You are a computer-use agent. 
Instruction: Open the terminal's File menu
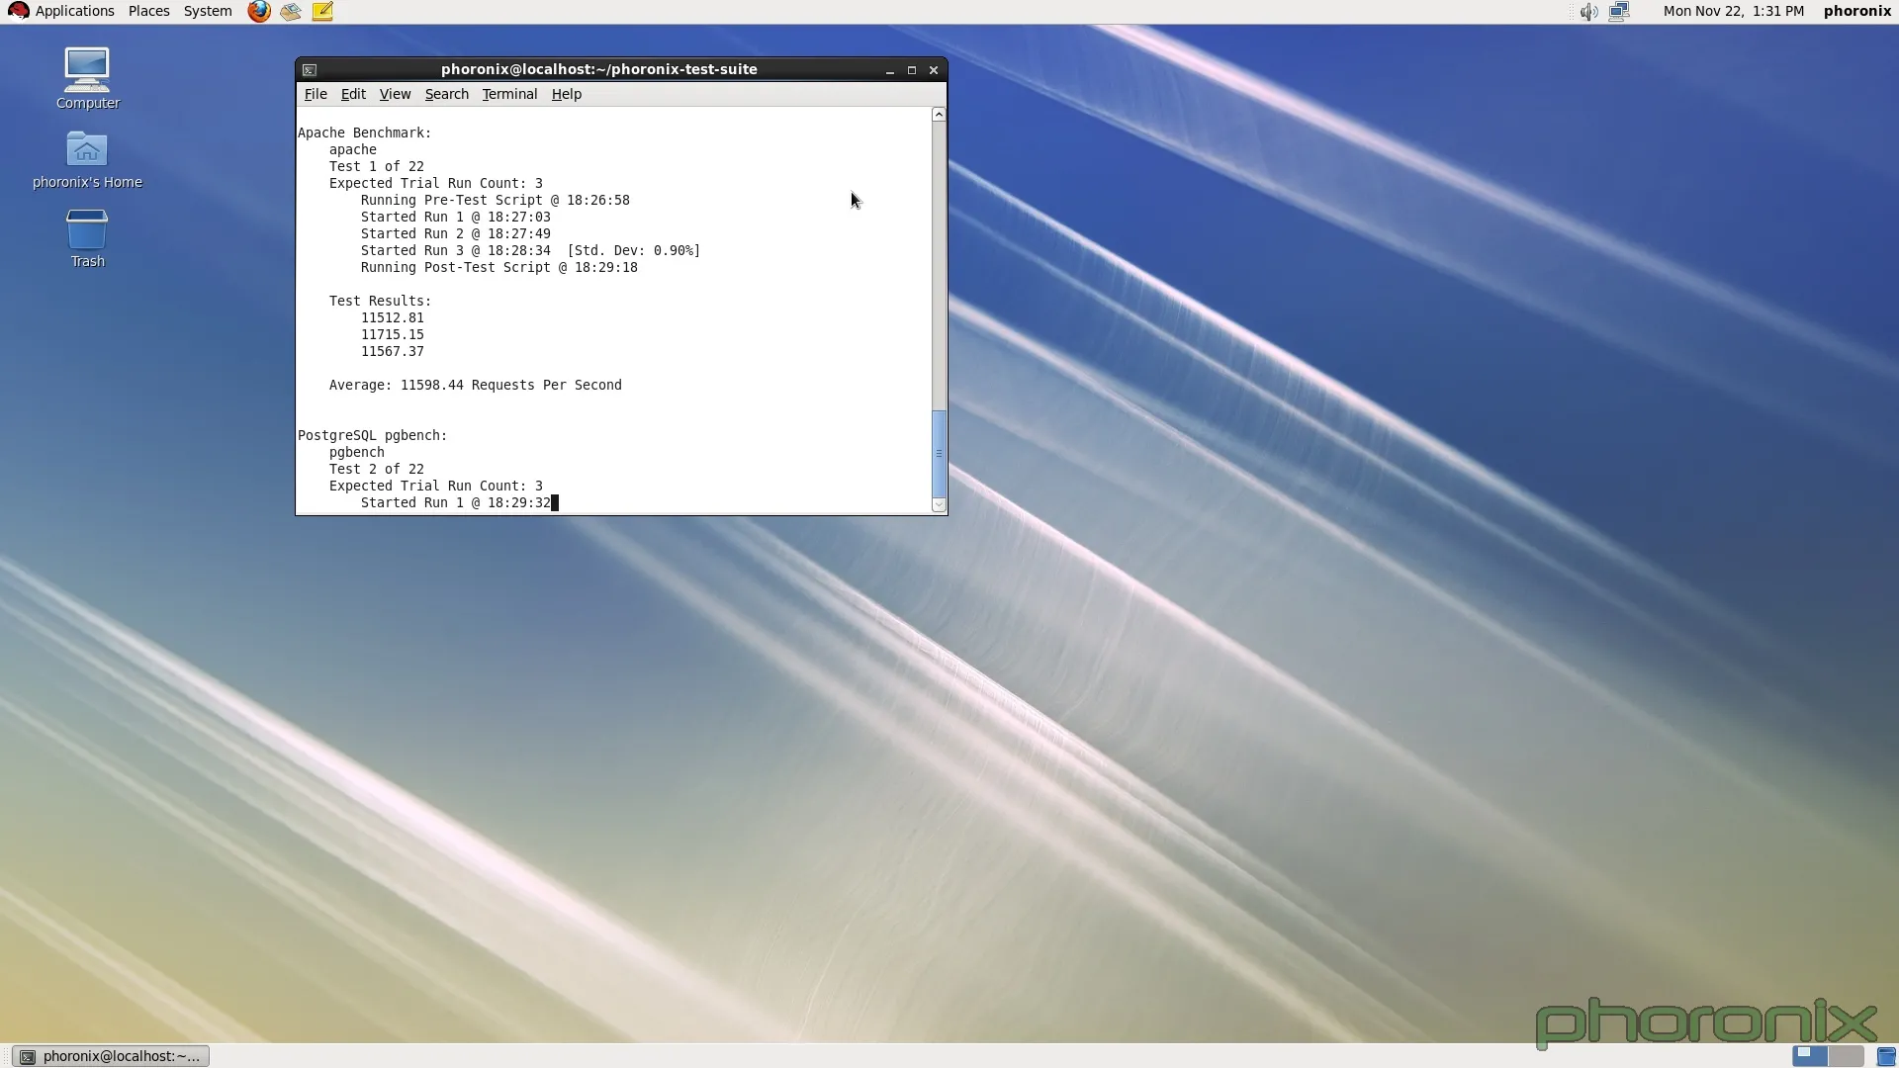click(x=316, y=94)
